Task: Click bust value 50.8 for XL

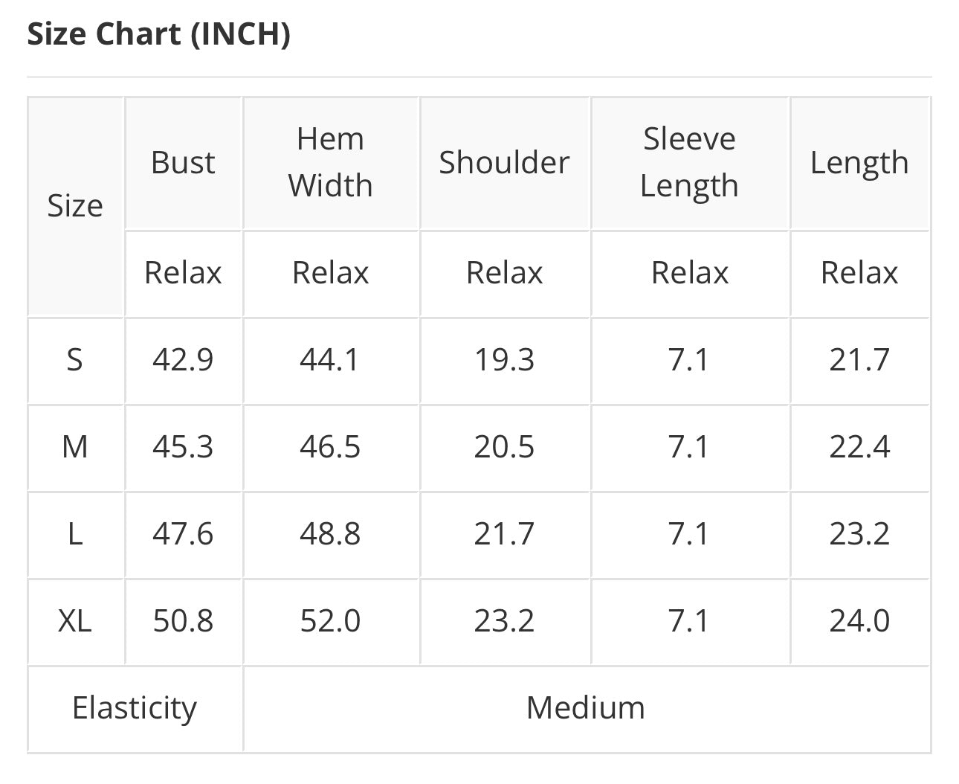Action: [x=183, y=621]
